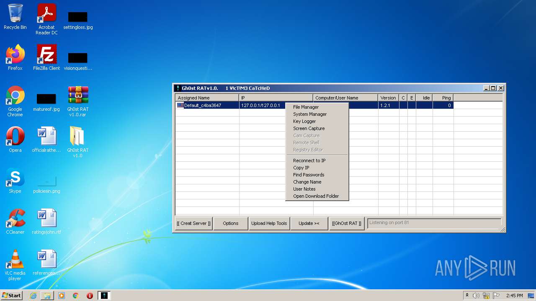Sort by the Version column header
The height and width of the screenshot is (301, 536).
tap(388, 98)
